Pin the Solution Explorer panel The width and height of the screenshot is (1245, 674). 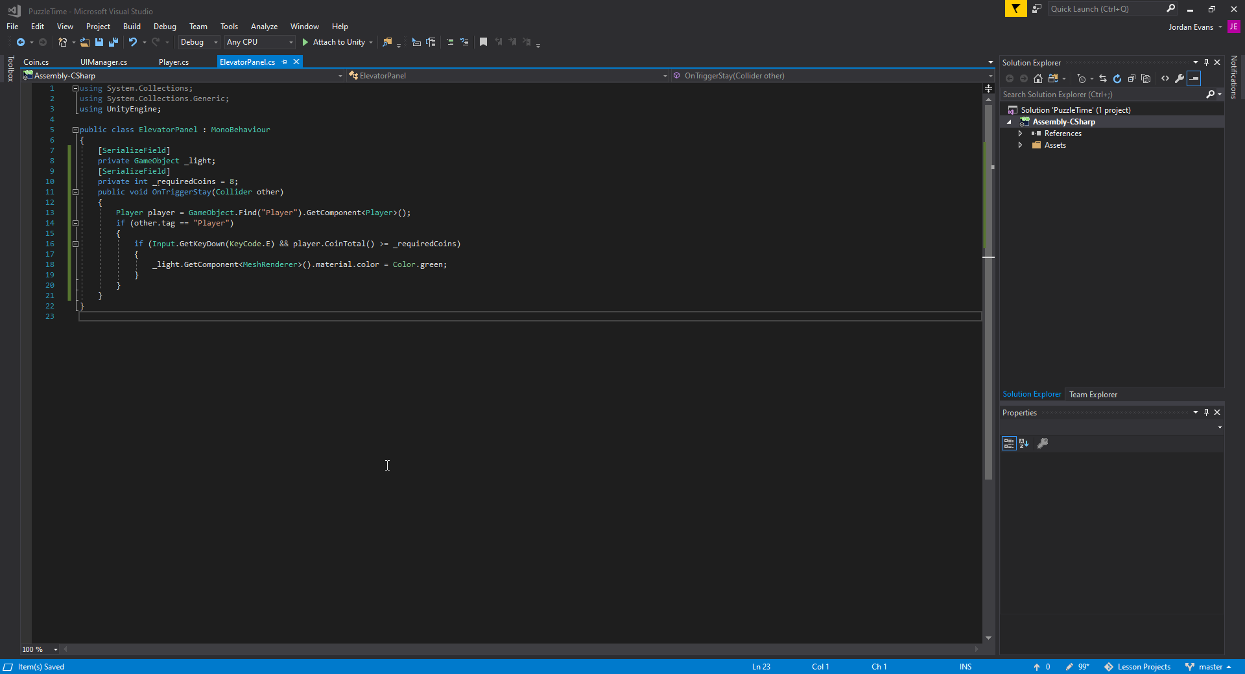1206,62
